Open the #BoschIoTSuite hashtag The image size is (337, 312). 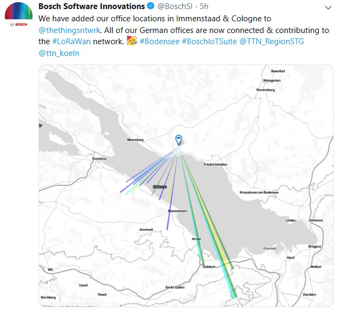click(210, 41)
